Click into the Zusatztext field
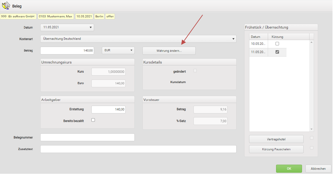 [x=138, y=149]
